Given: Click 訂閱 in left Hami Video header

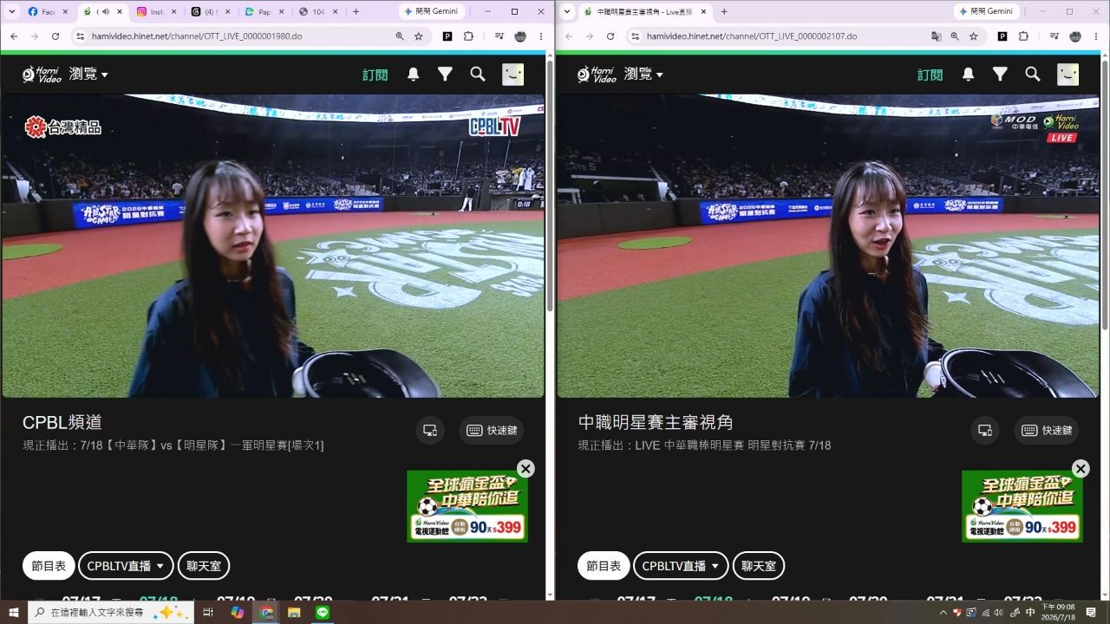Looking at the screenshot, I should point(375,75).
